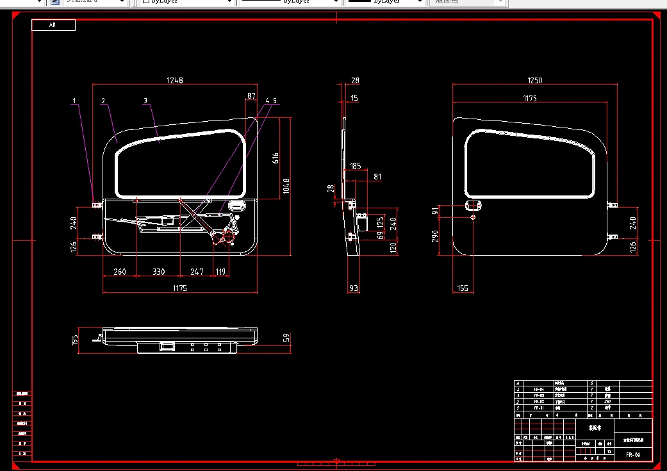
Task: Click leader callout number 4
Action: pyautogui.click(x=268, y=101)
